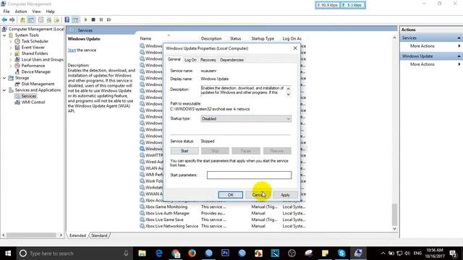Expand More Actions under Services

coord(422,46)
